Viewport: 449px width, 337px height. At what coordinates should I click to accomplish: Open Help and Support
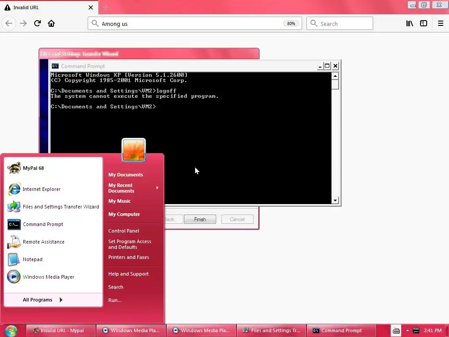click(x=128, y=274)
